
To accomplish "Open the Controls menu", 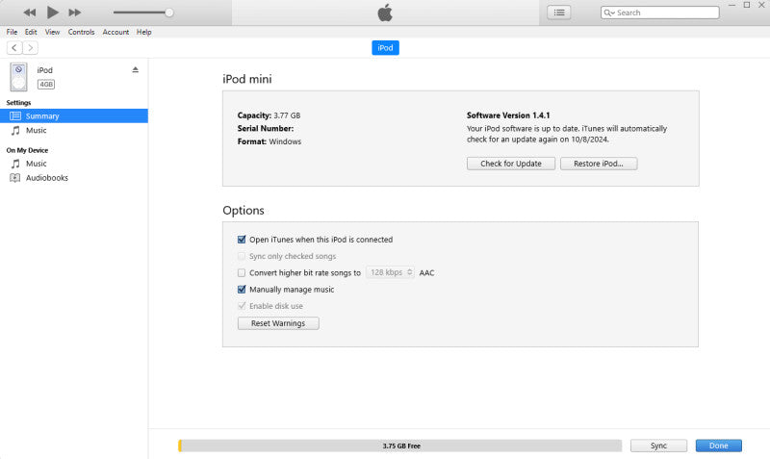I will (x=81, y=32).
